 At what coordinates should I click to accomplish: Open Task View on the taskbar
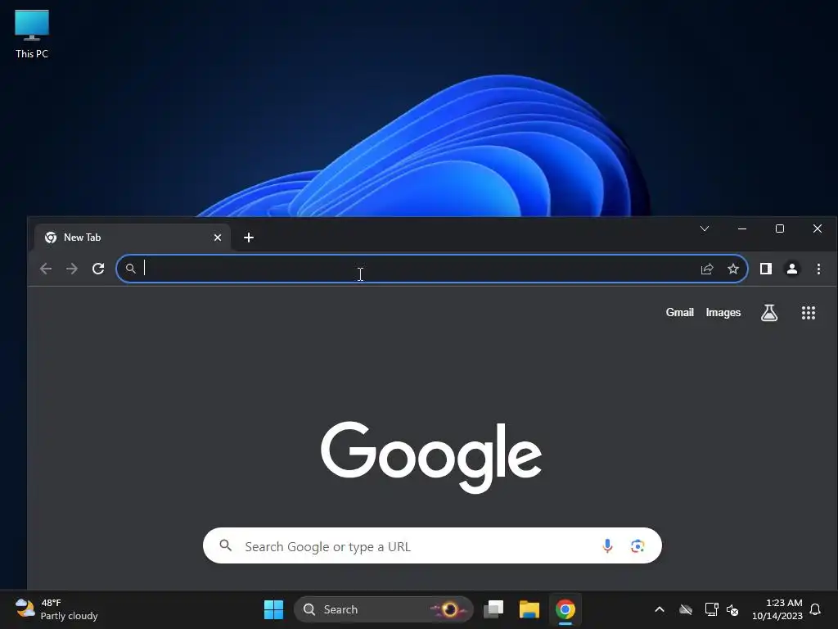click(x=493, y=609)
